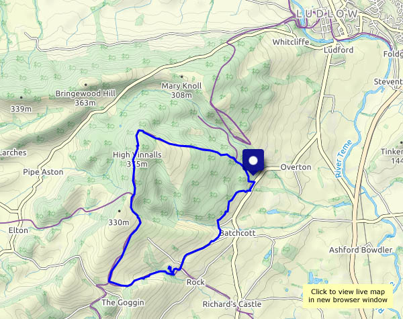Click The Goggin label
Image resolution: width=403 pixels, height=319 pixels.
(x=123, y=302)
